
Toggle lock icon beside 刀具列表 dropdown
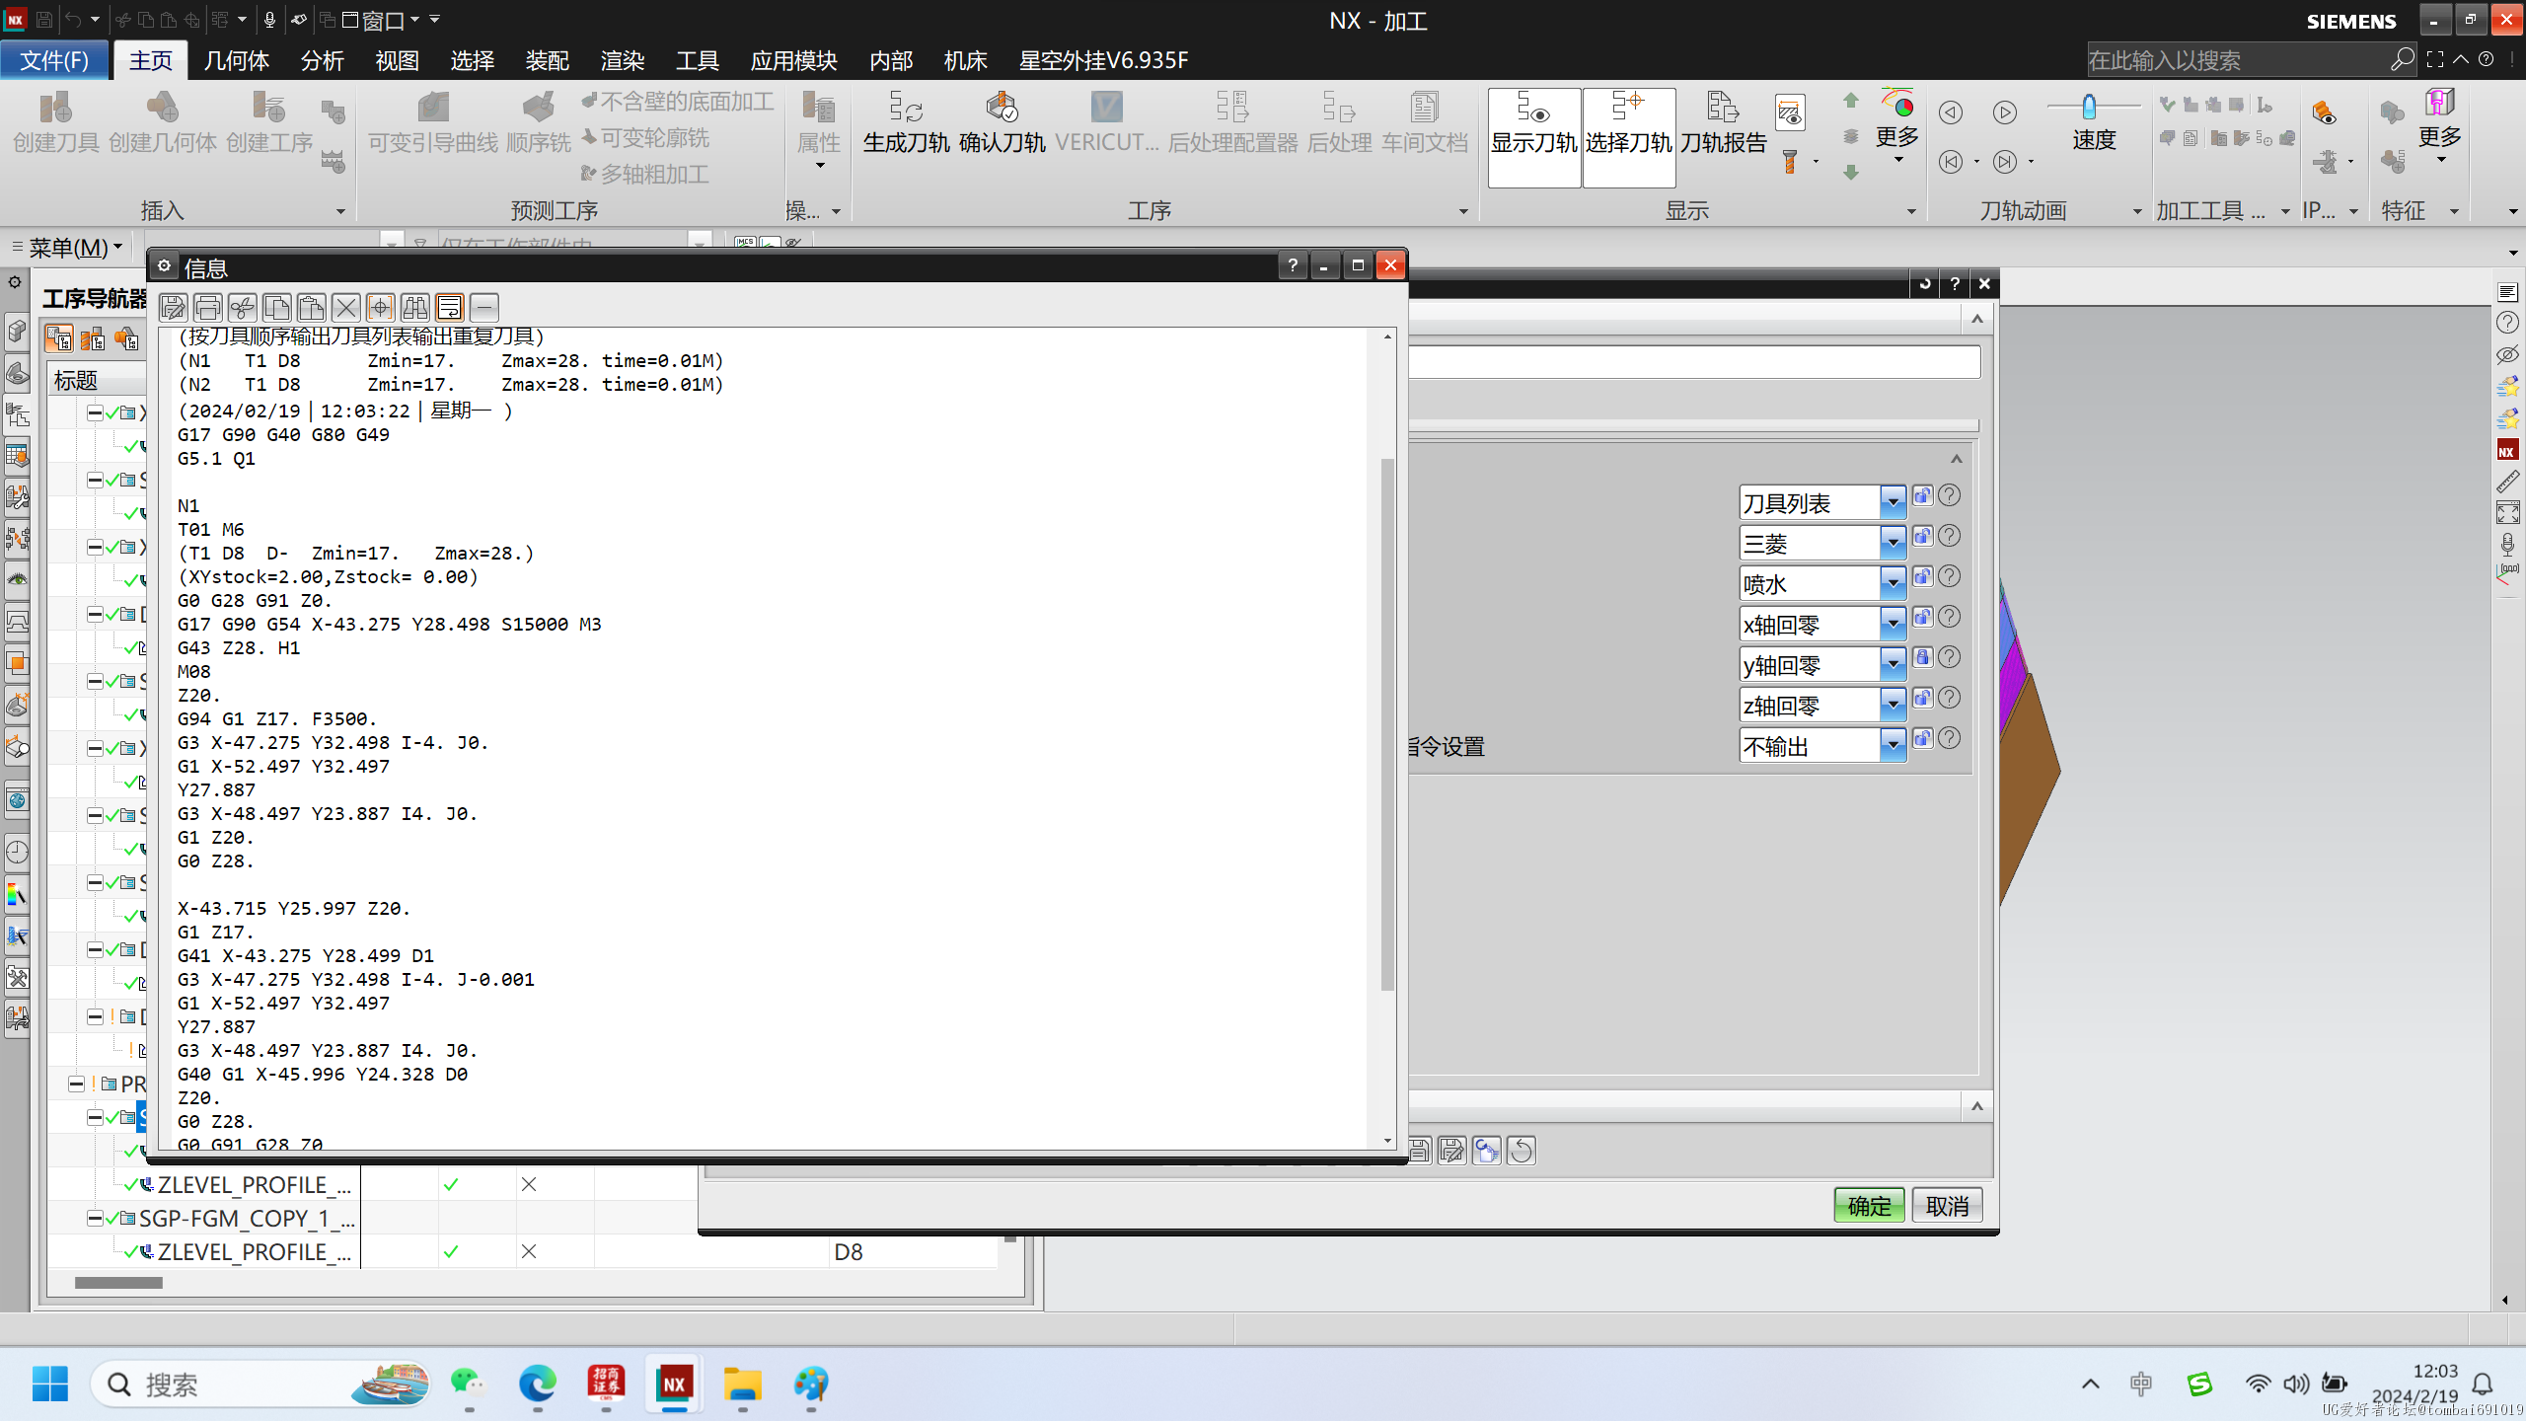pyautogui.click(x=1922, y=495)
